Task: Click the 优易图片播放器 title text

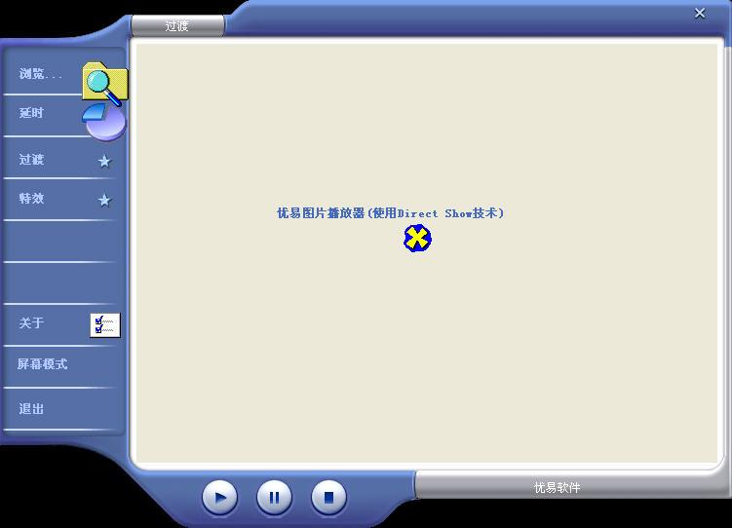Action: (x=390, y=213)
